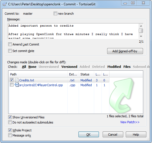This screenshot has width=152, height=143.
Task: Click the message box scroll up arrow
Action: (x=141, y=26)
